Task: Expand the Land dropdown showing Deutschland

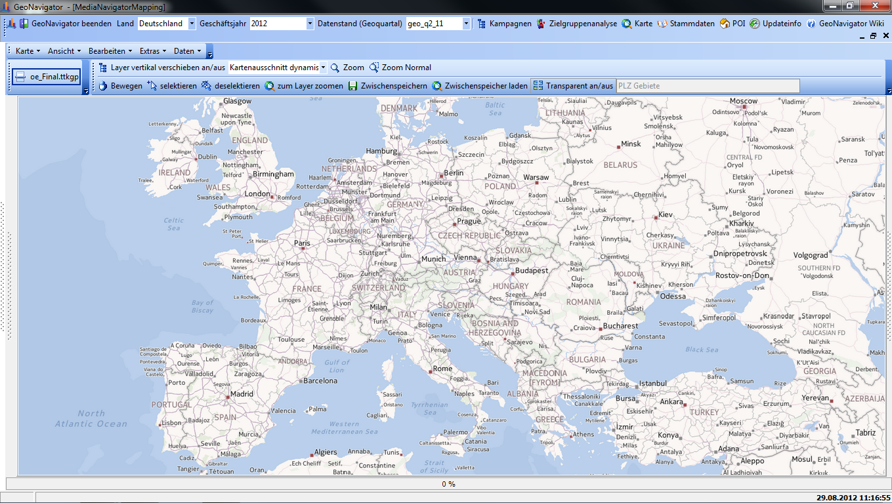Action: 192,24
